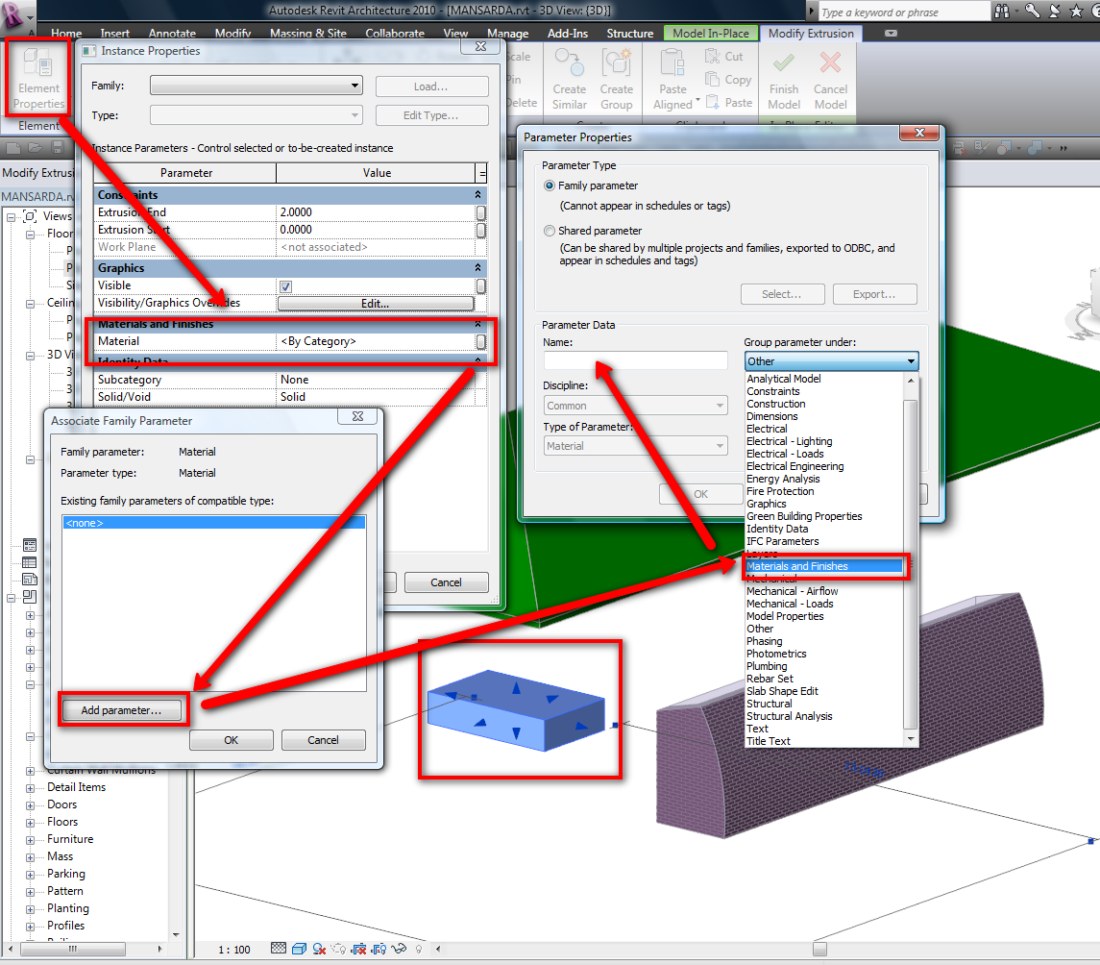Click the Add parameter... button
The height and width of the screenshot is (965, 1100).
(x=121, y=710)
